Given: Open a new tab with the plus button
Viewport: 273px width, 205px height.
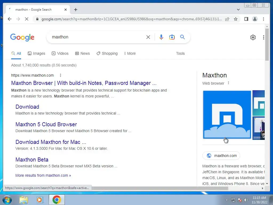Looking at the screenshot, I should [75, 10].
